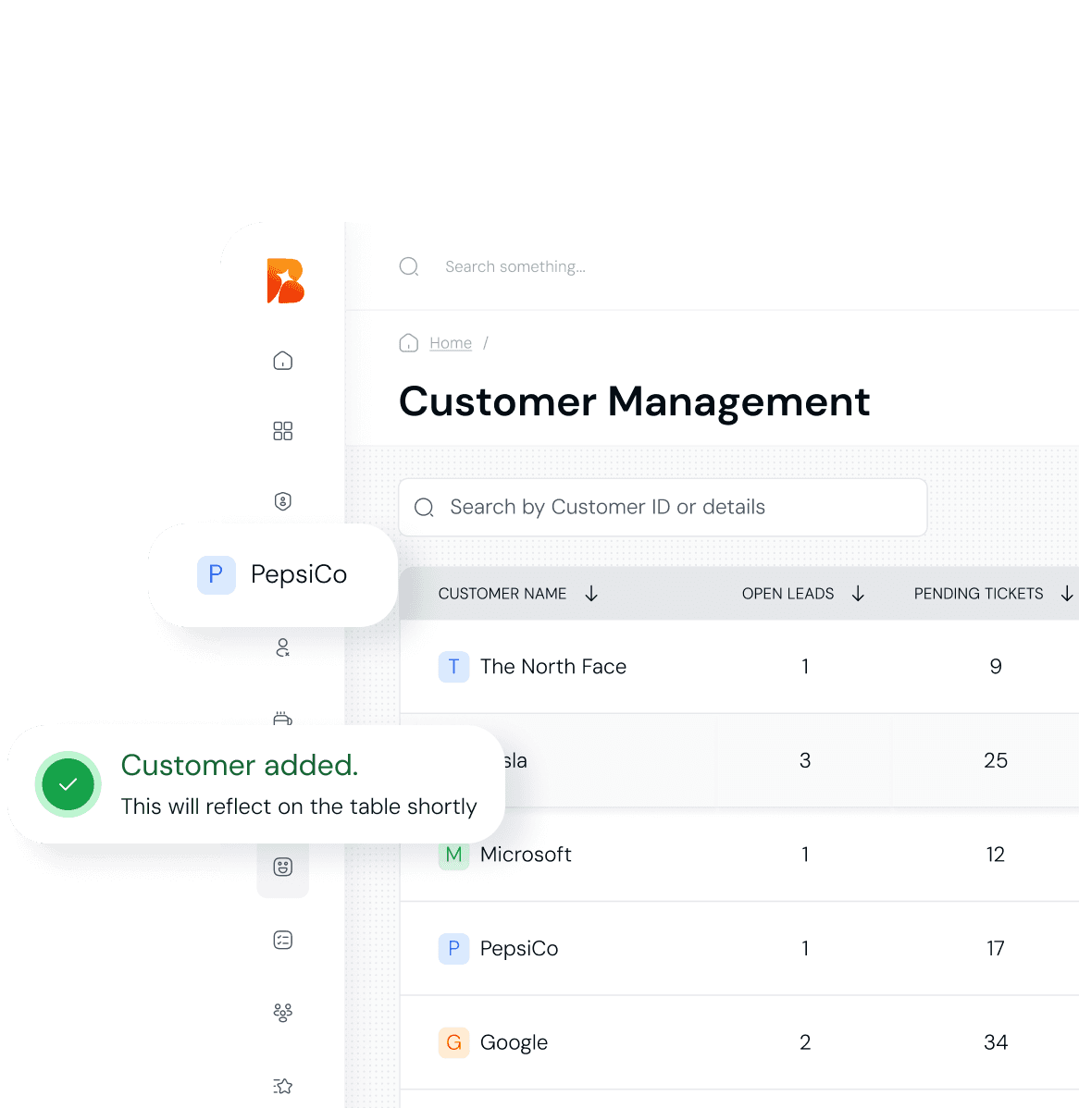This screenshot has width=1079, height=1108.
Task: Click the star list icon in sidebar
Action: pos(283,1086)
